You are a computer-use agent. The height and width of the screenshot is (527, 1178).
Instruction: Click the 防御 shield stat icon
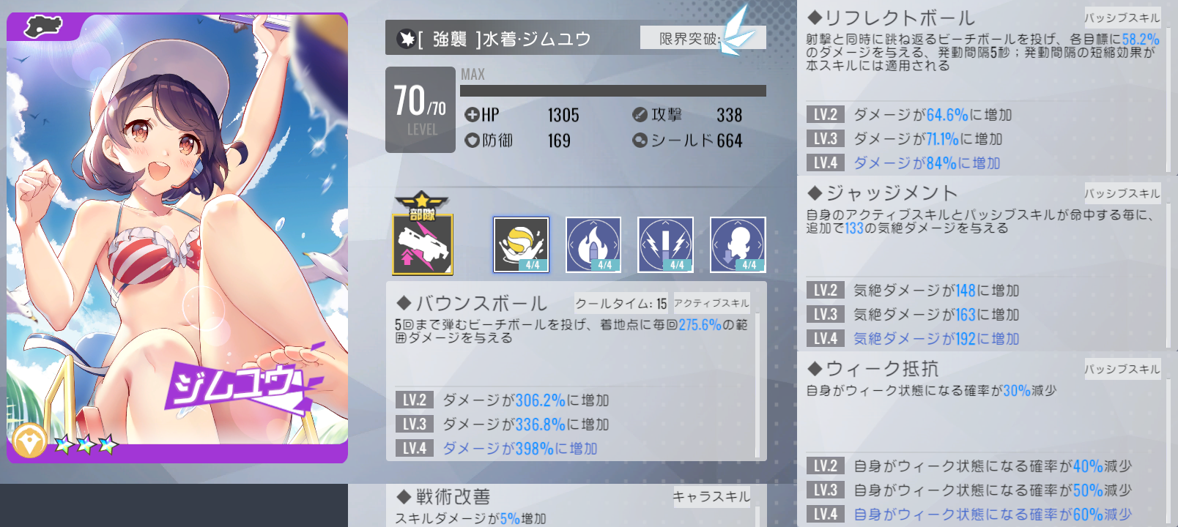pos(472,140)
